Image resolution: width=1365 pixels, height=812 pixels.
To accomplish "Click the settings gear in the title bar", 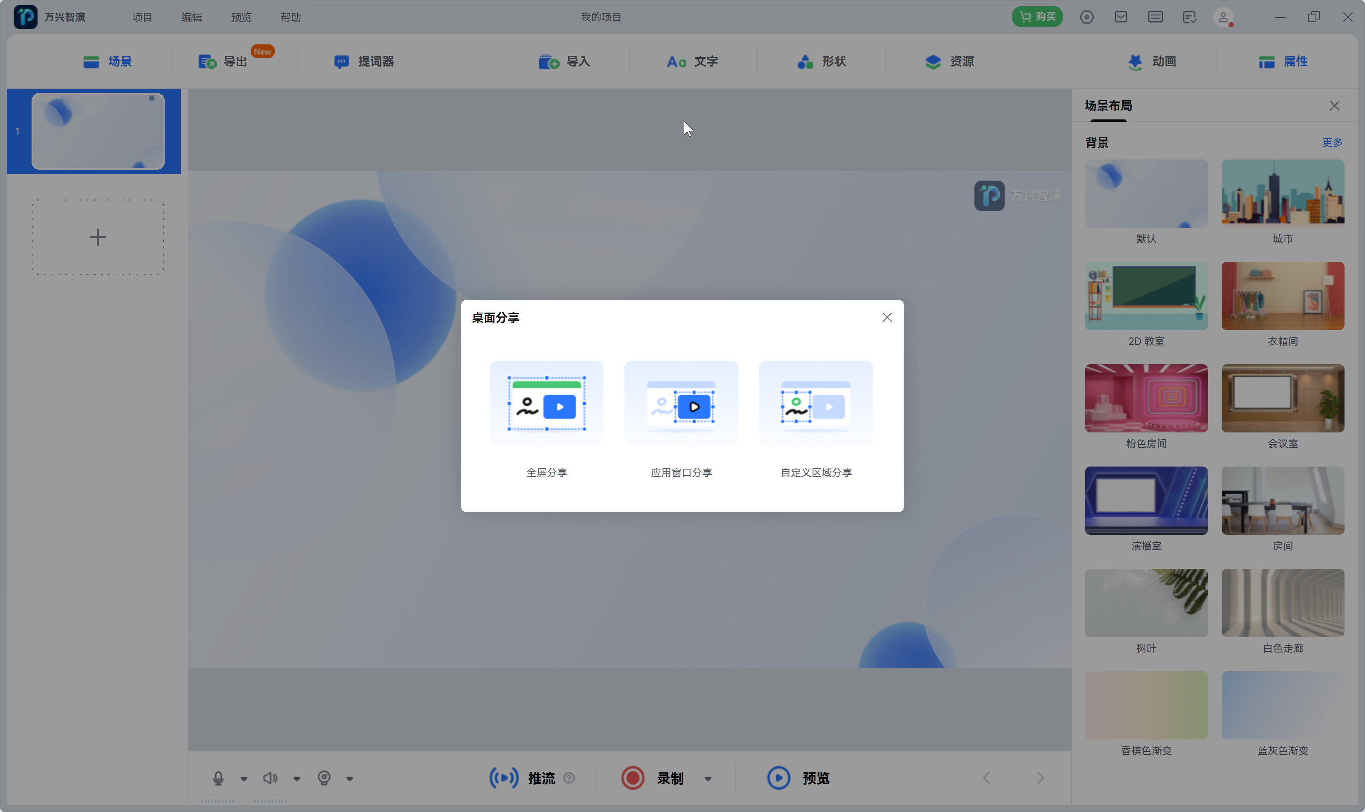I will (1086, 17).
